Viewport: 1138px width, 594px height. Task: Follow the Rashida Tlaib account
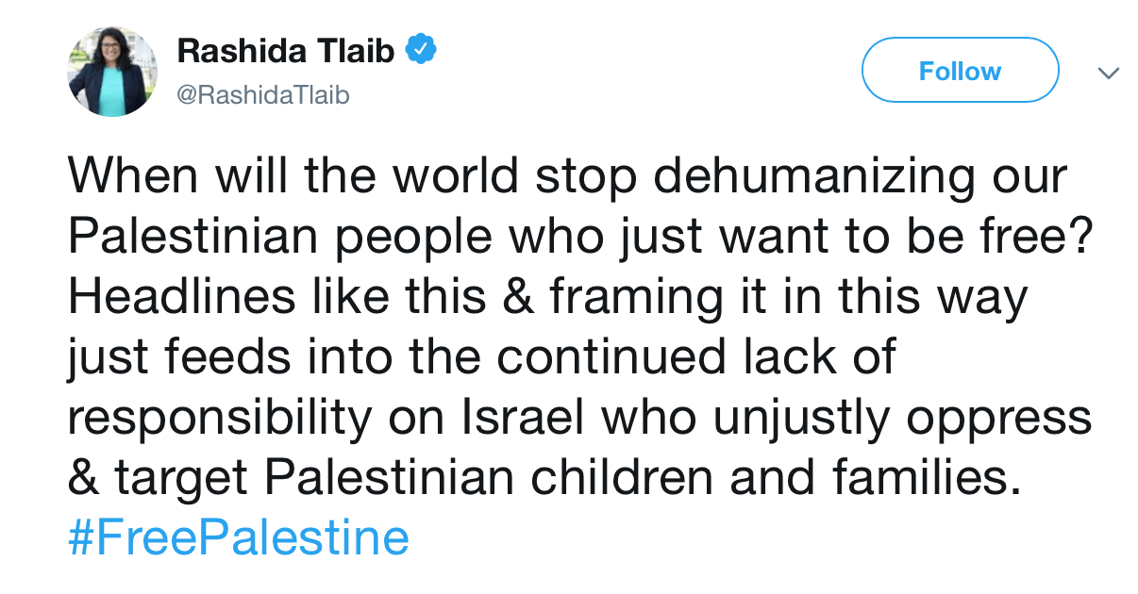coord(961,71)
